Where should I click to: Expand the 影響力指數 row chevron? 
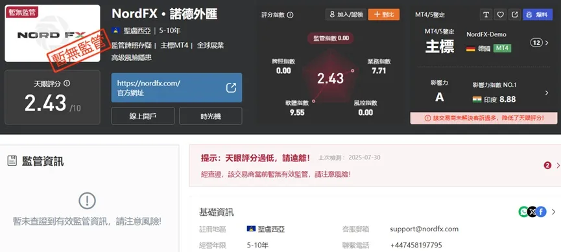pyautogui.click(x=546, y=93)
